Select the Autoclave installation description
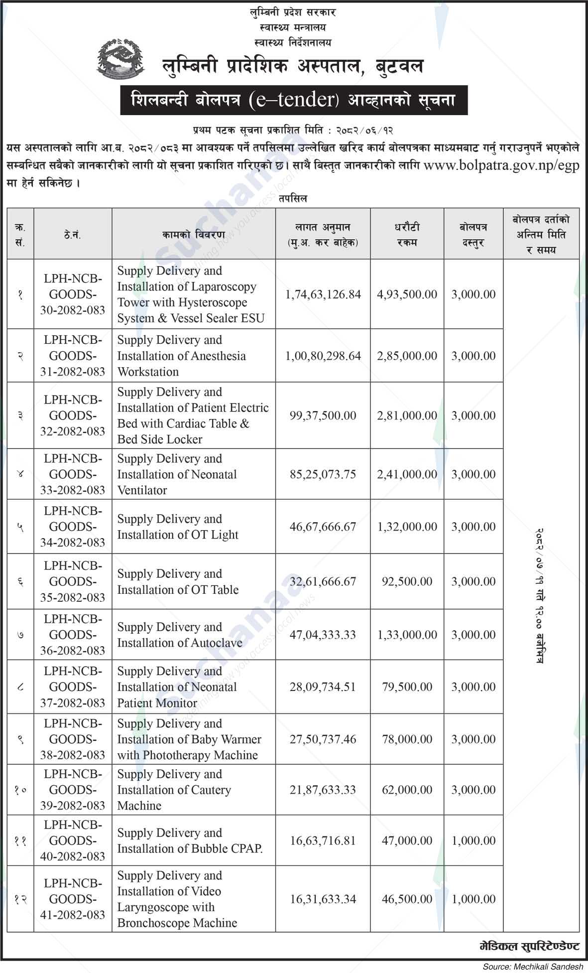The width and height of the screenshot is (588, 973). point(179,635)
